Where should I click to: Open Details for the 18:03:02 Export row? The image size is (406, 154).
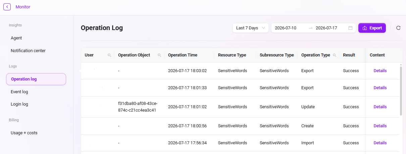click(x=380, y=71)
